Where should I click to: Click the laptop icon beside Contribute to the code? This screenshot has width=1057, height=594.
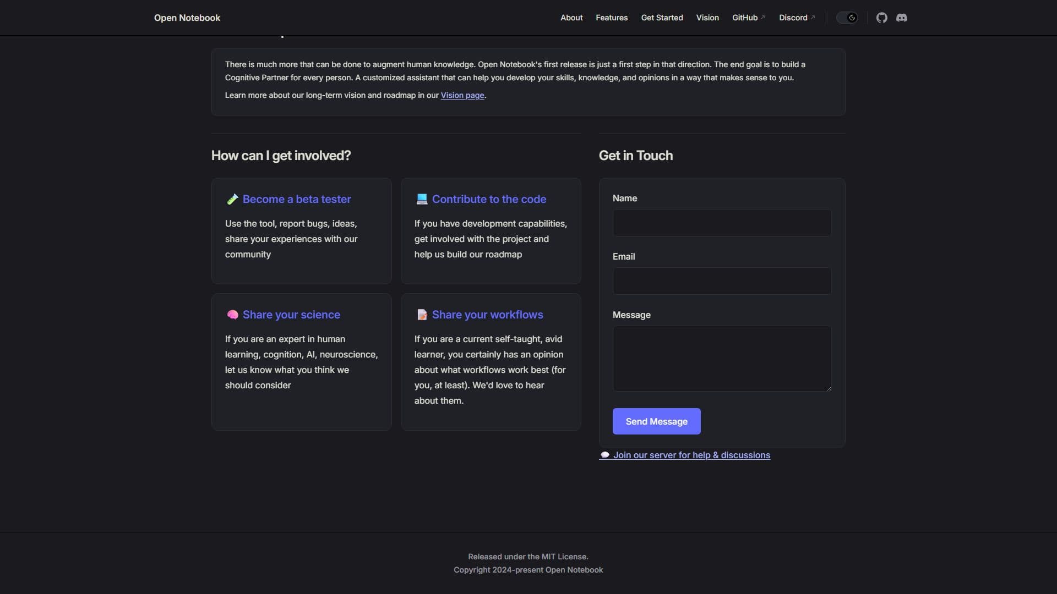coord(422,199)
